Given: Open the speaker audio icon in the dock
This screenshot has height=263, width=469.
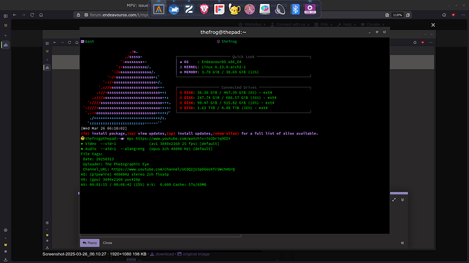Looking at the screenshot, I should pos(280,9).
